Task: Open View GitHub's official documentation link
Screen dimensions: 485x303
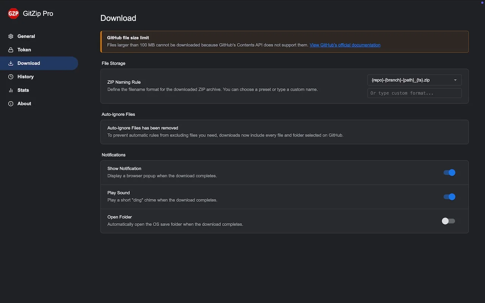Action: tap(345, 45)
